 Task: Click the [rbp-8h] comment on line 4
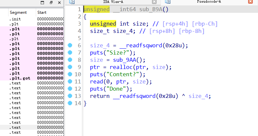(x=192, y=31)
